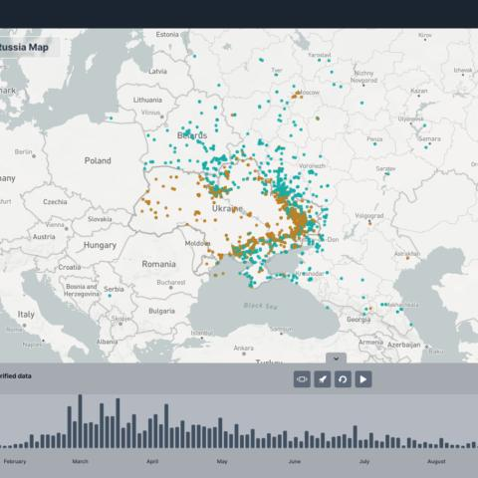Start timeline playback with the play button

click(x=363, y=379)
